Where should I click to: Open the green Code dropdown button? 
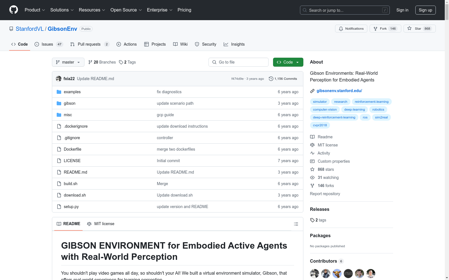[x=288, y=62]
